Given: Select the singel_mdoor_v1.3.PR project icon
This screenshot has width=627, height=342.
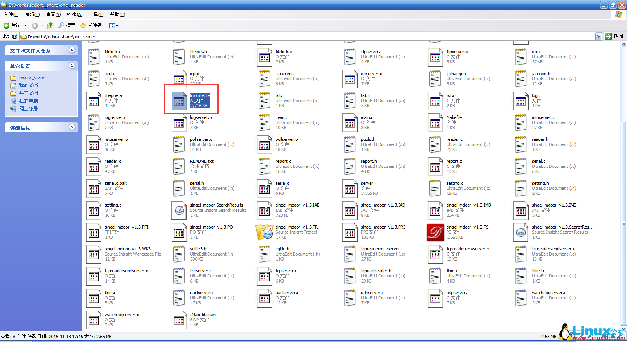Looking at the screenshot, I should [265, 232].
